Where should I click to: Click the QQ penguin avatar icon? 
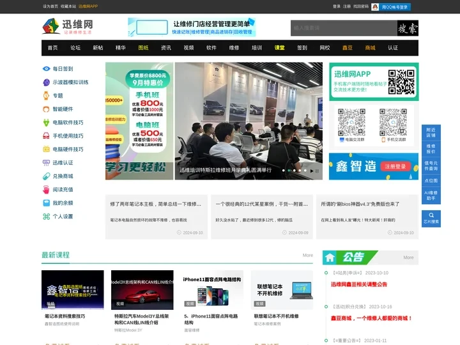[x=375, y=7]
